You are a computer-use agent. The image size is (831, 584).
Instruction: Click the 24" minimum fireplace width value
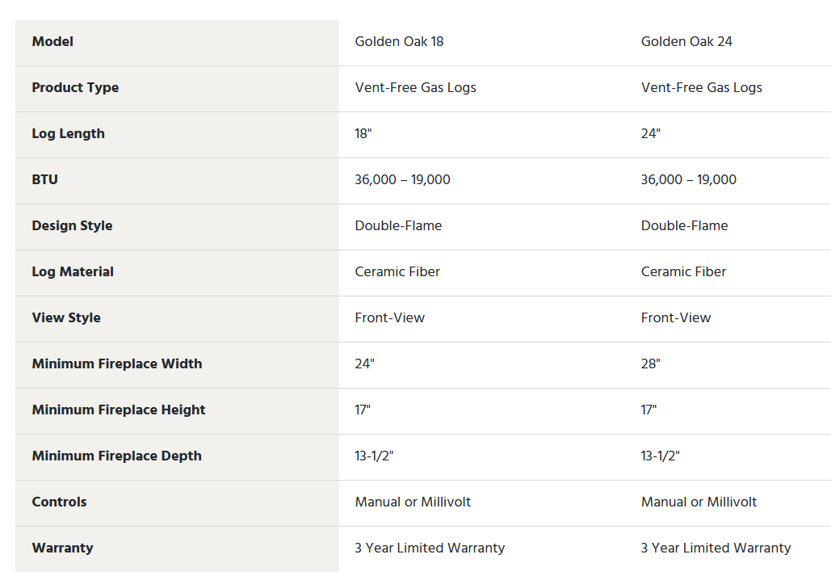coord(365,364)
